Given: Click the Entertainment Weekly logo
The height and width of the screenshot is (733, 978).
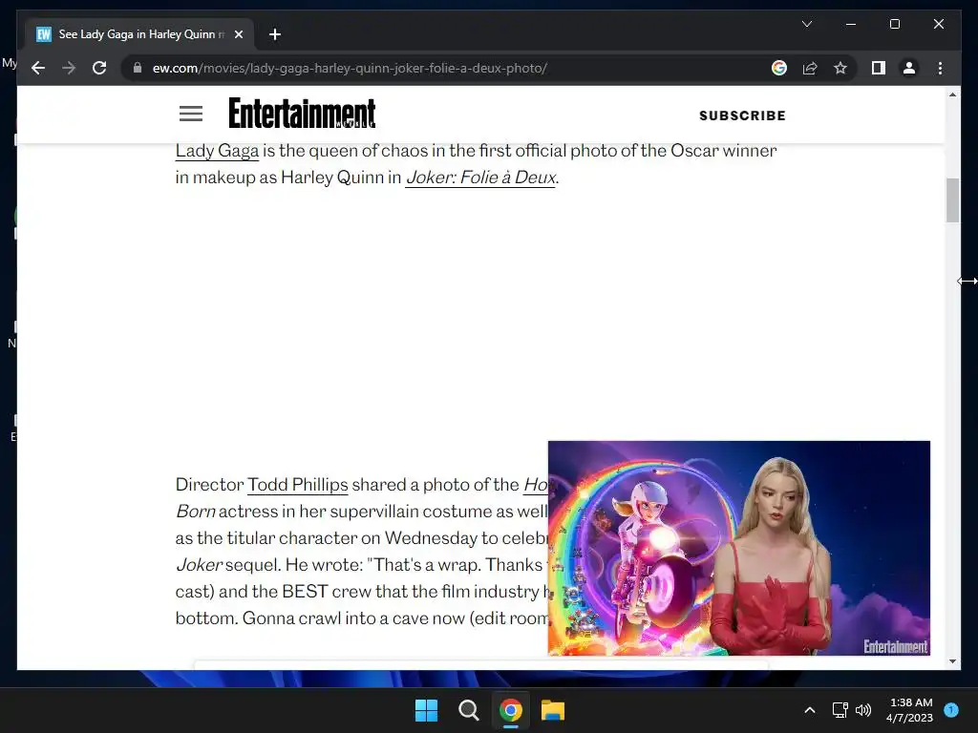Looking at the screenshot, I should pyautogui.click(x=302, y=113).
